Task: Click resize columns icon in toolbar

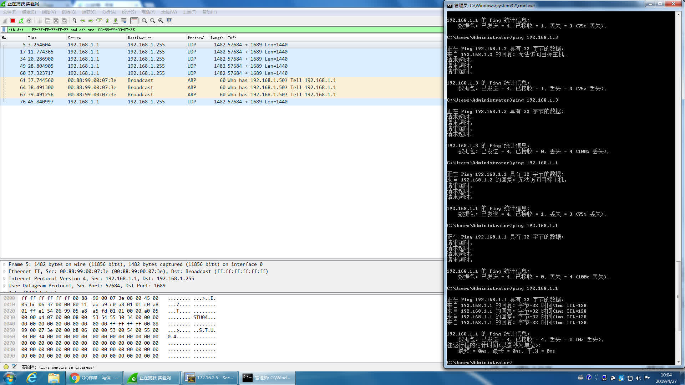Action: [x=169, y=21]
